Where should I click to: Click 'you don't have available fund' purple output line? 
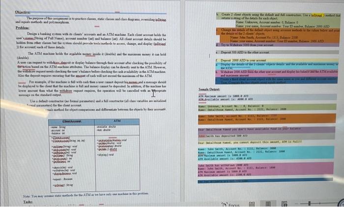click(249, 129)
